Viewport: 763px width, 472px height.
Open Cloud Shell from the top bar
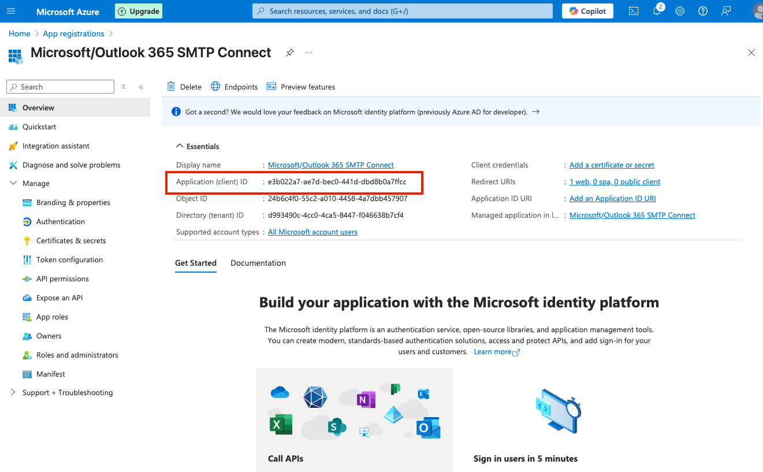pos(634,11)
